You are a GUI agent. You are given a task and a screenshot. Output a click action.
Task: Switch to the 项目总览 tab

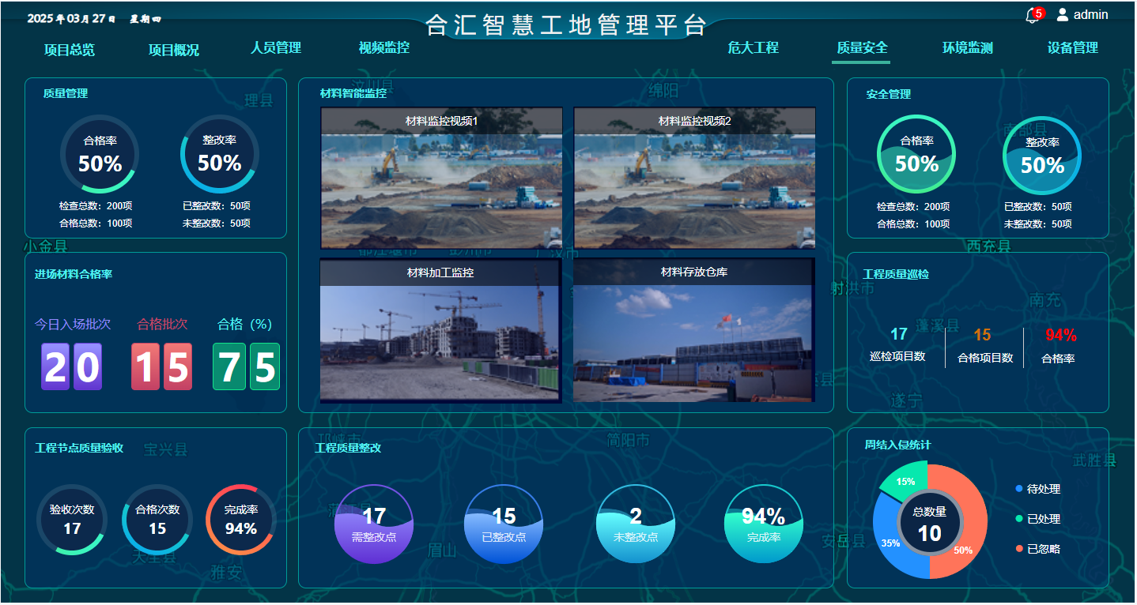[x=70, y=50]
